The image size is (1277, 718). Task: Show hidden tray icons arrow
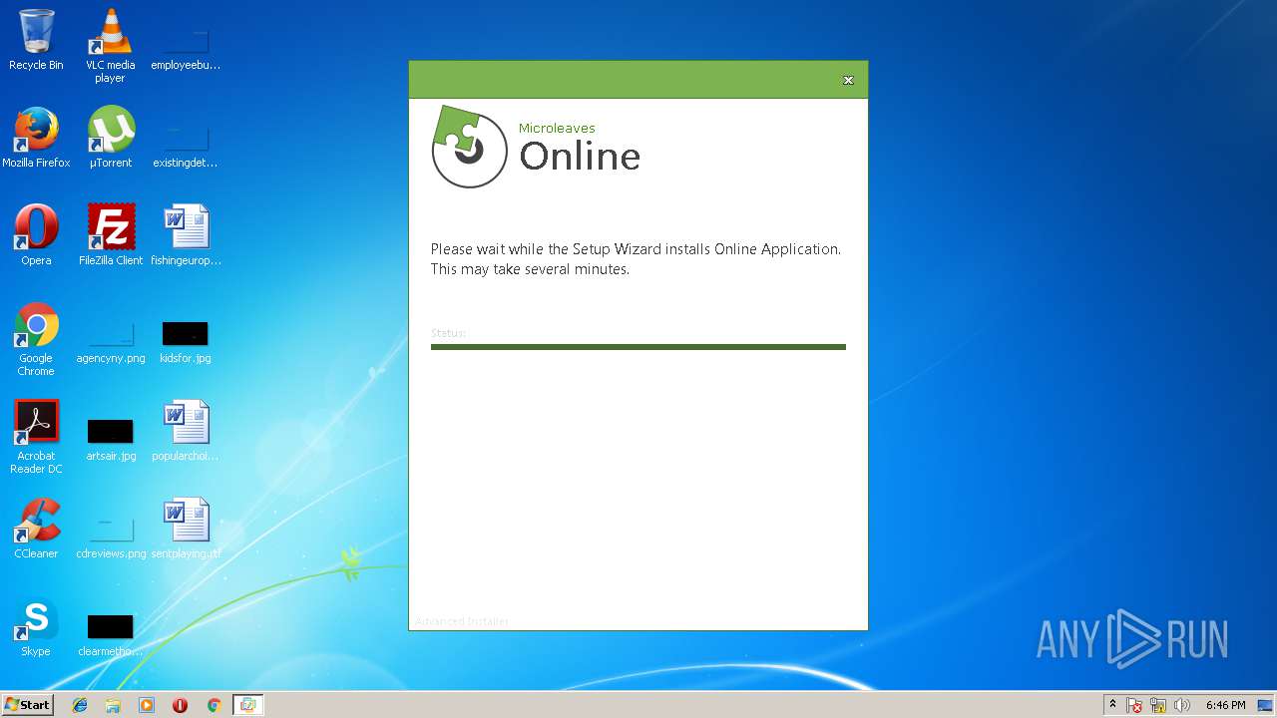pyautogui.click(x=1113, y=705)
